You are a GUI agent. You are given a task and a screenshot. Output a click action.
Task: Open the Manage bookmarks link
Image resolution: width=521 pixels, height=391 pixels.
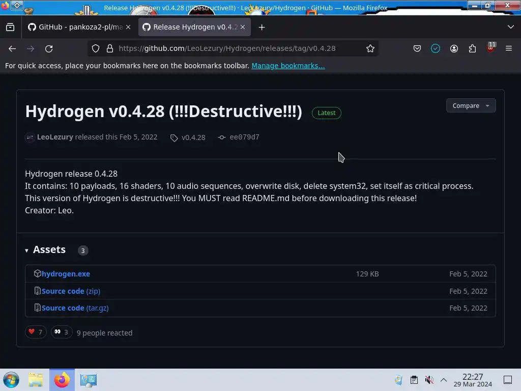coord(288,66)
